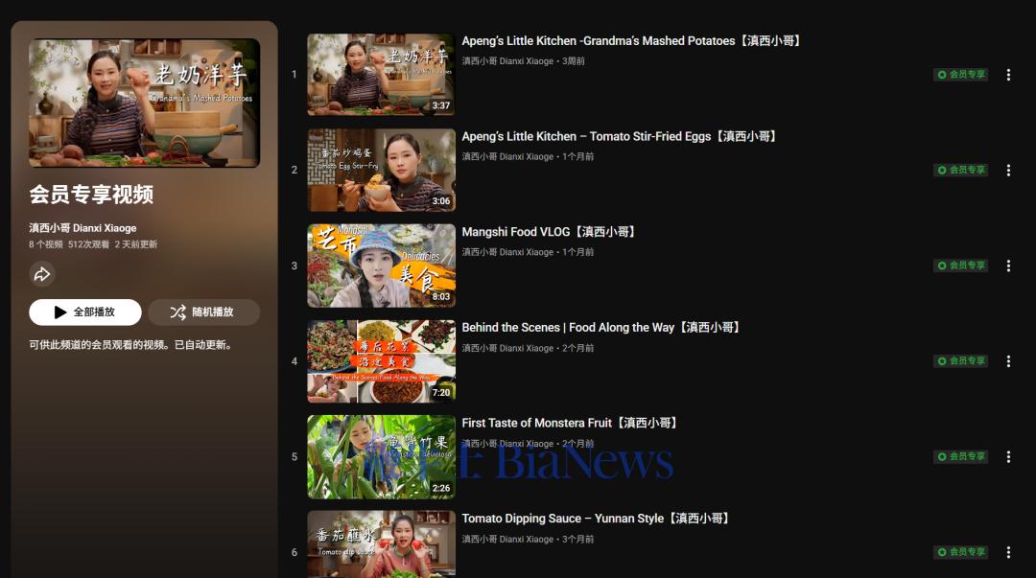Share the members-only playlist using arrow icon

click(x=42, y=274)
